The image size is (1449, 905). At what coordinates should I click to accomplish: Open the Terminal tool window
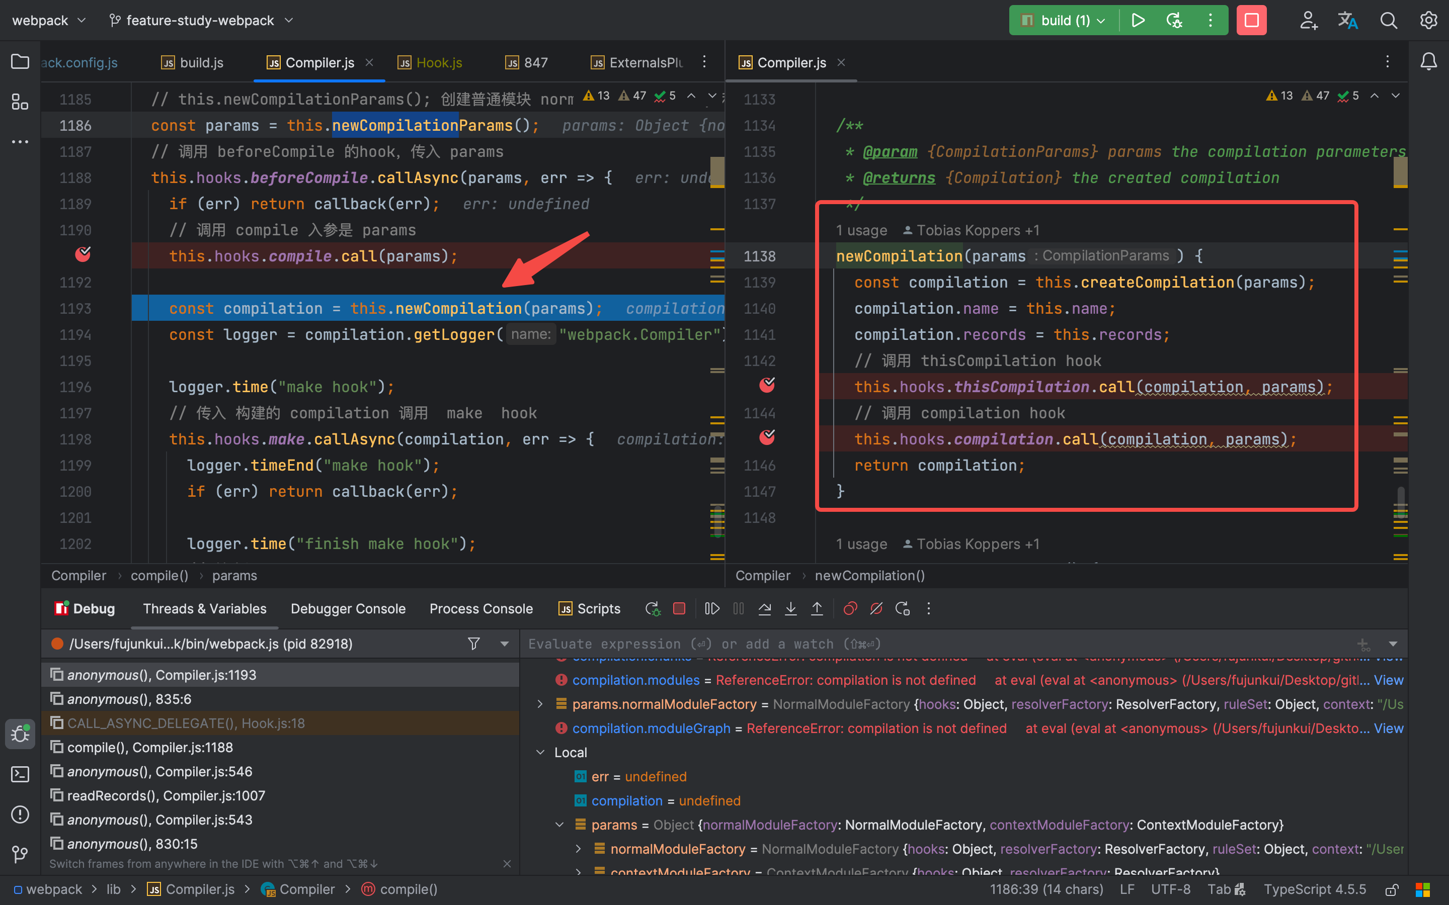(x=20, y=774)
